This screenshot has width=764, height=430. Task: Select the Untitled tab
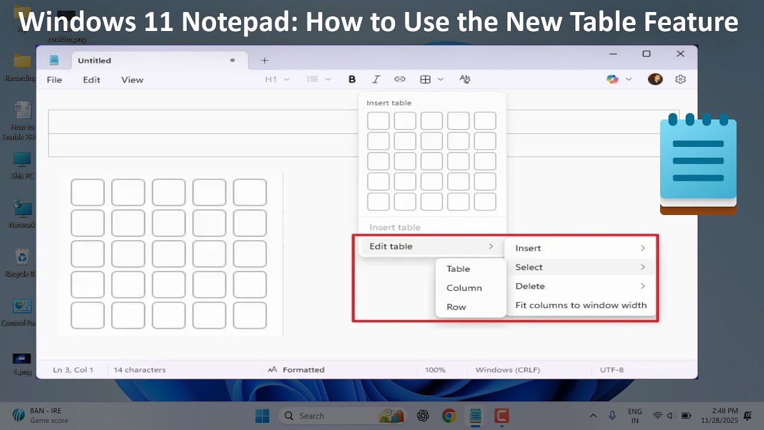coord(159,60)
